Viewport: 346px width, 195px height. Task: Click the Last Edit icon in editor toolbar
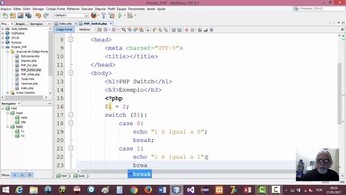99,30
